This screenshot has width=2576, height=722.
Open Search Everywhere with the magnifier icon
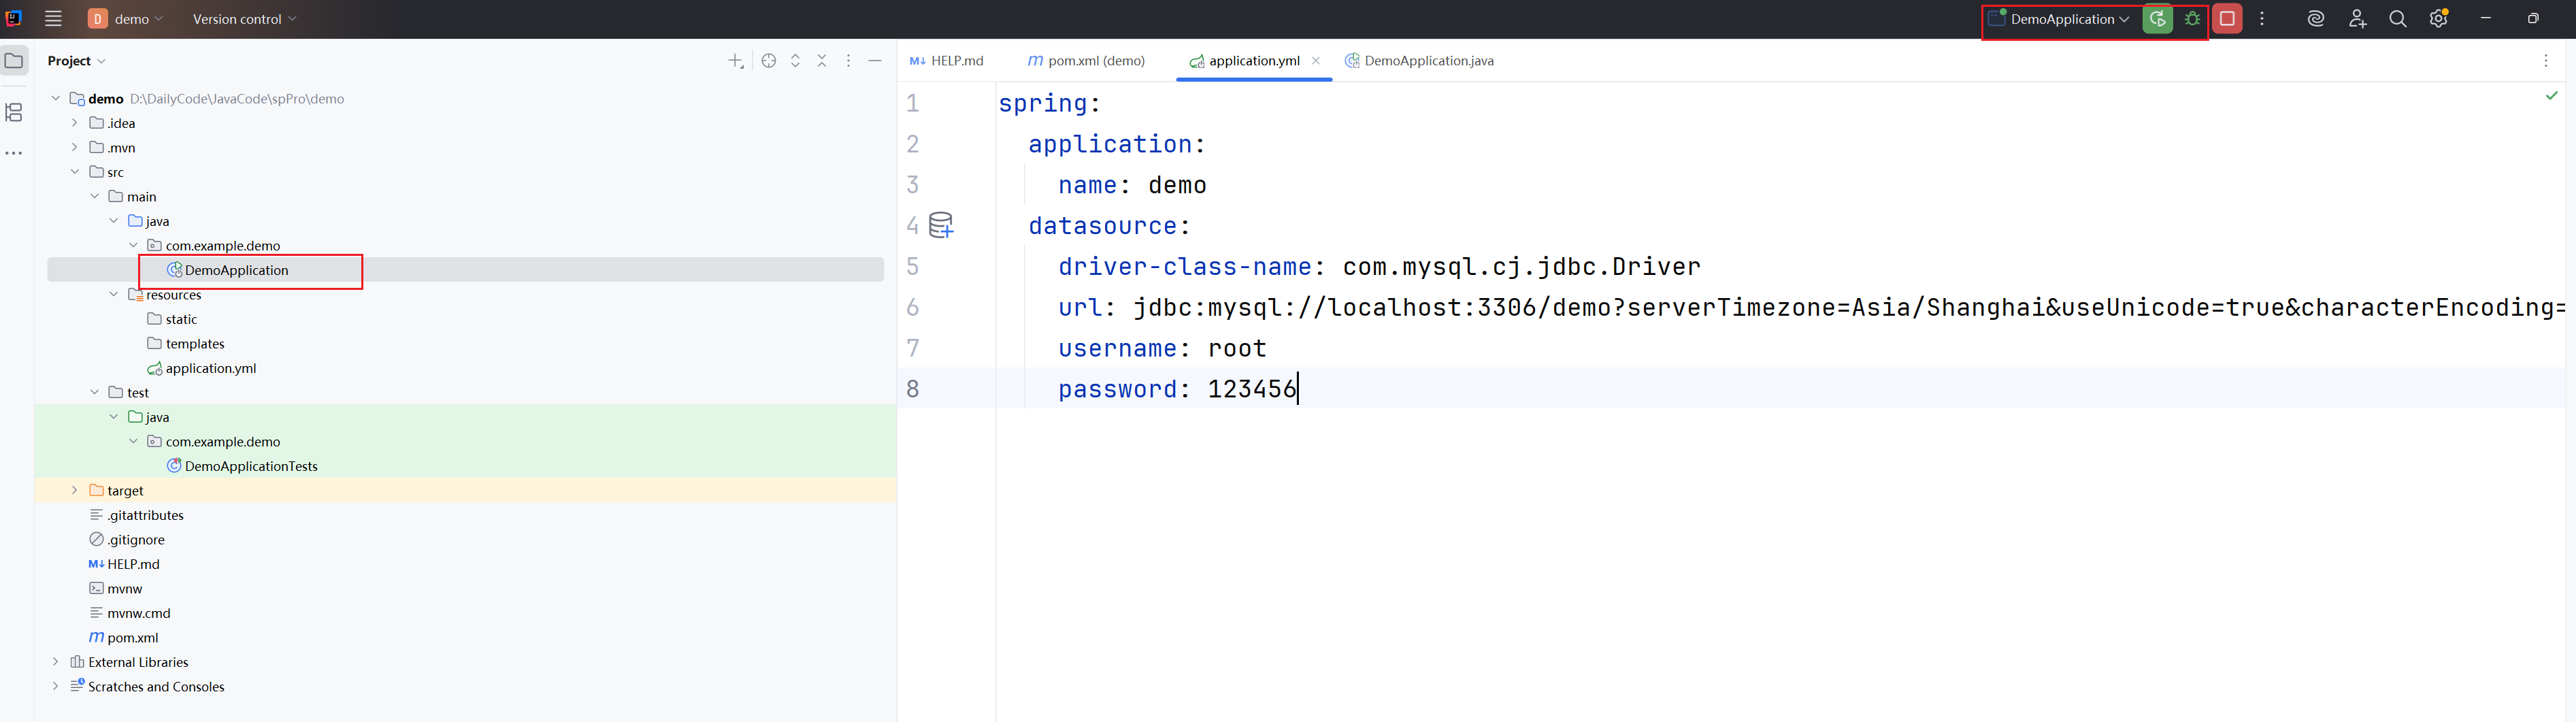click(x=2398, y=18)
